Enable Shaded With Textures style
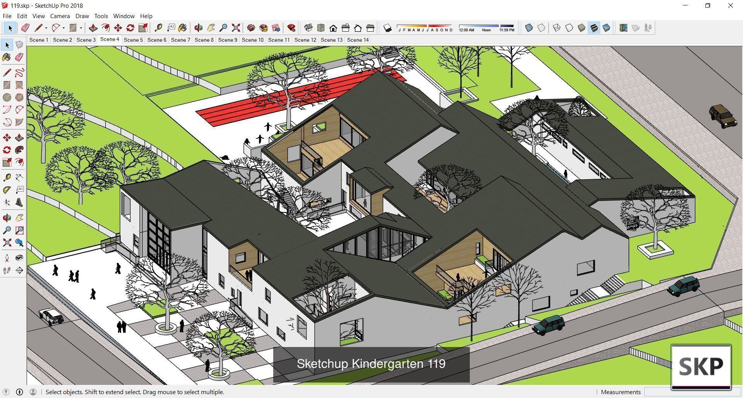The height and width of the screenshot is (398, 743). (x=594, y=28)
